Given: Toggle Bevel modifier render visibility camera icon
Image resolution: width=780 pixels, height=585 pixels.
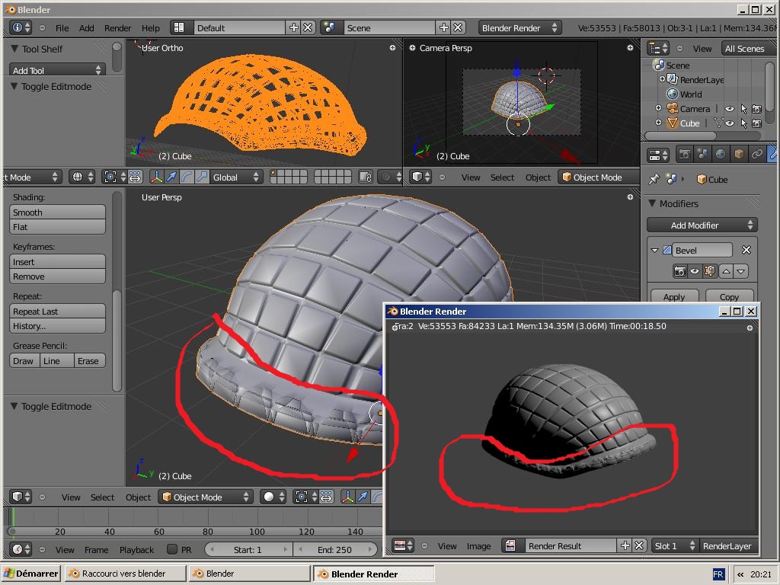Looking at the screenshot, I should 680,271.
